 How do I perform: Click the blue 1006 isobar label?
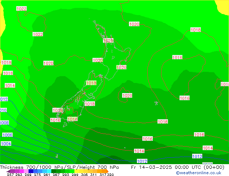coord(7,135)
